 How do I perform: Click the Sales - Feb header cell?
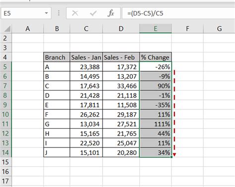121,57
